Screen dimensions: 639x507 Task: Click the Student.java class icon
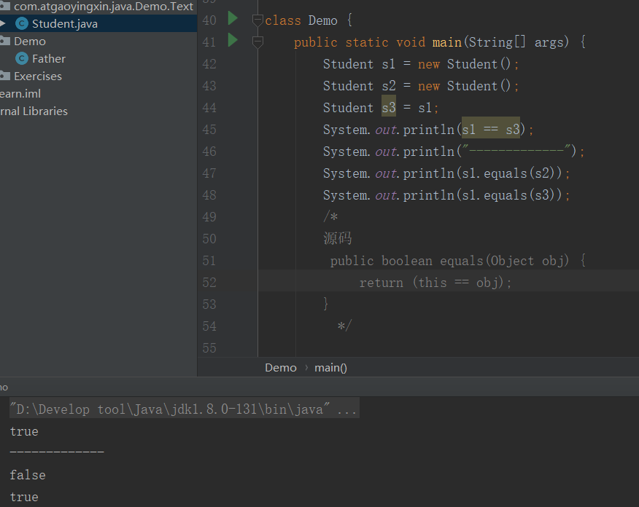click(22, 23)
